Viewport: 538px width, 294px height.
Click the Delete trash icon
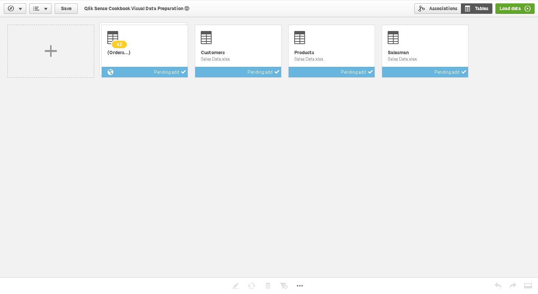pyautogui.click(x=268, y=286)
